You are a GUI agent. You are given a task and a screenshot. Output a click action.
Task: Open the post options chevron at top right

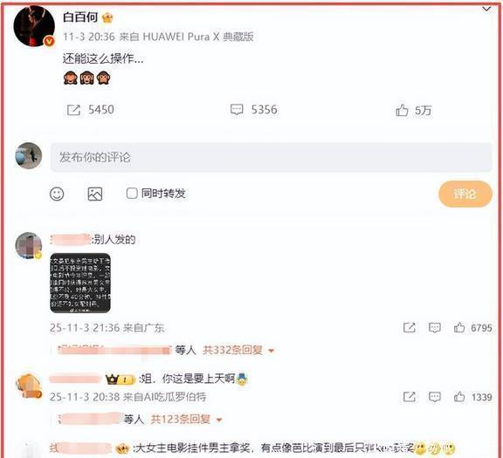pyautogui.click(x=486, y=9)
